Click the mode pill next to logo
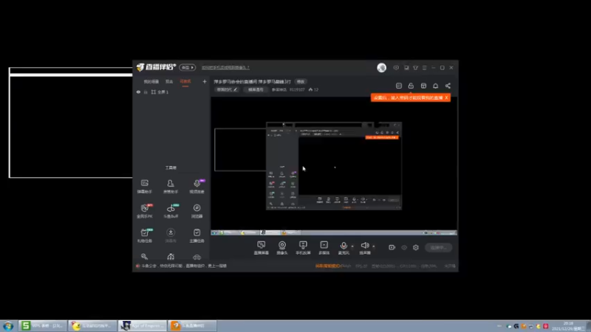591x332 pixels. pos(188,67)
